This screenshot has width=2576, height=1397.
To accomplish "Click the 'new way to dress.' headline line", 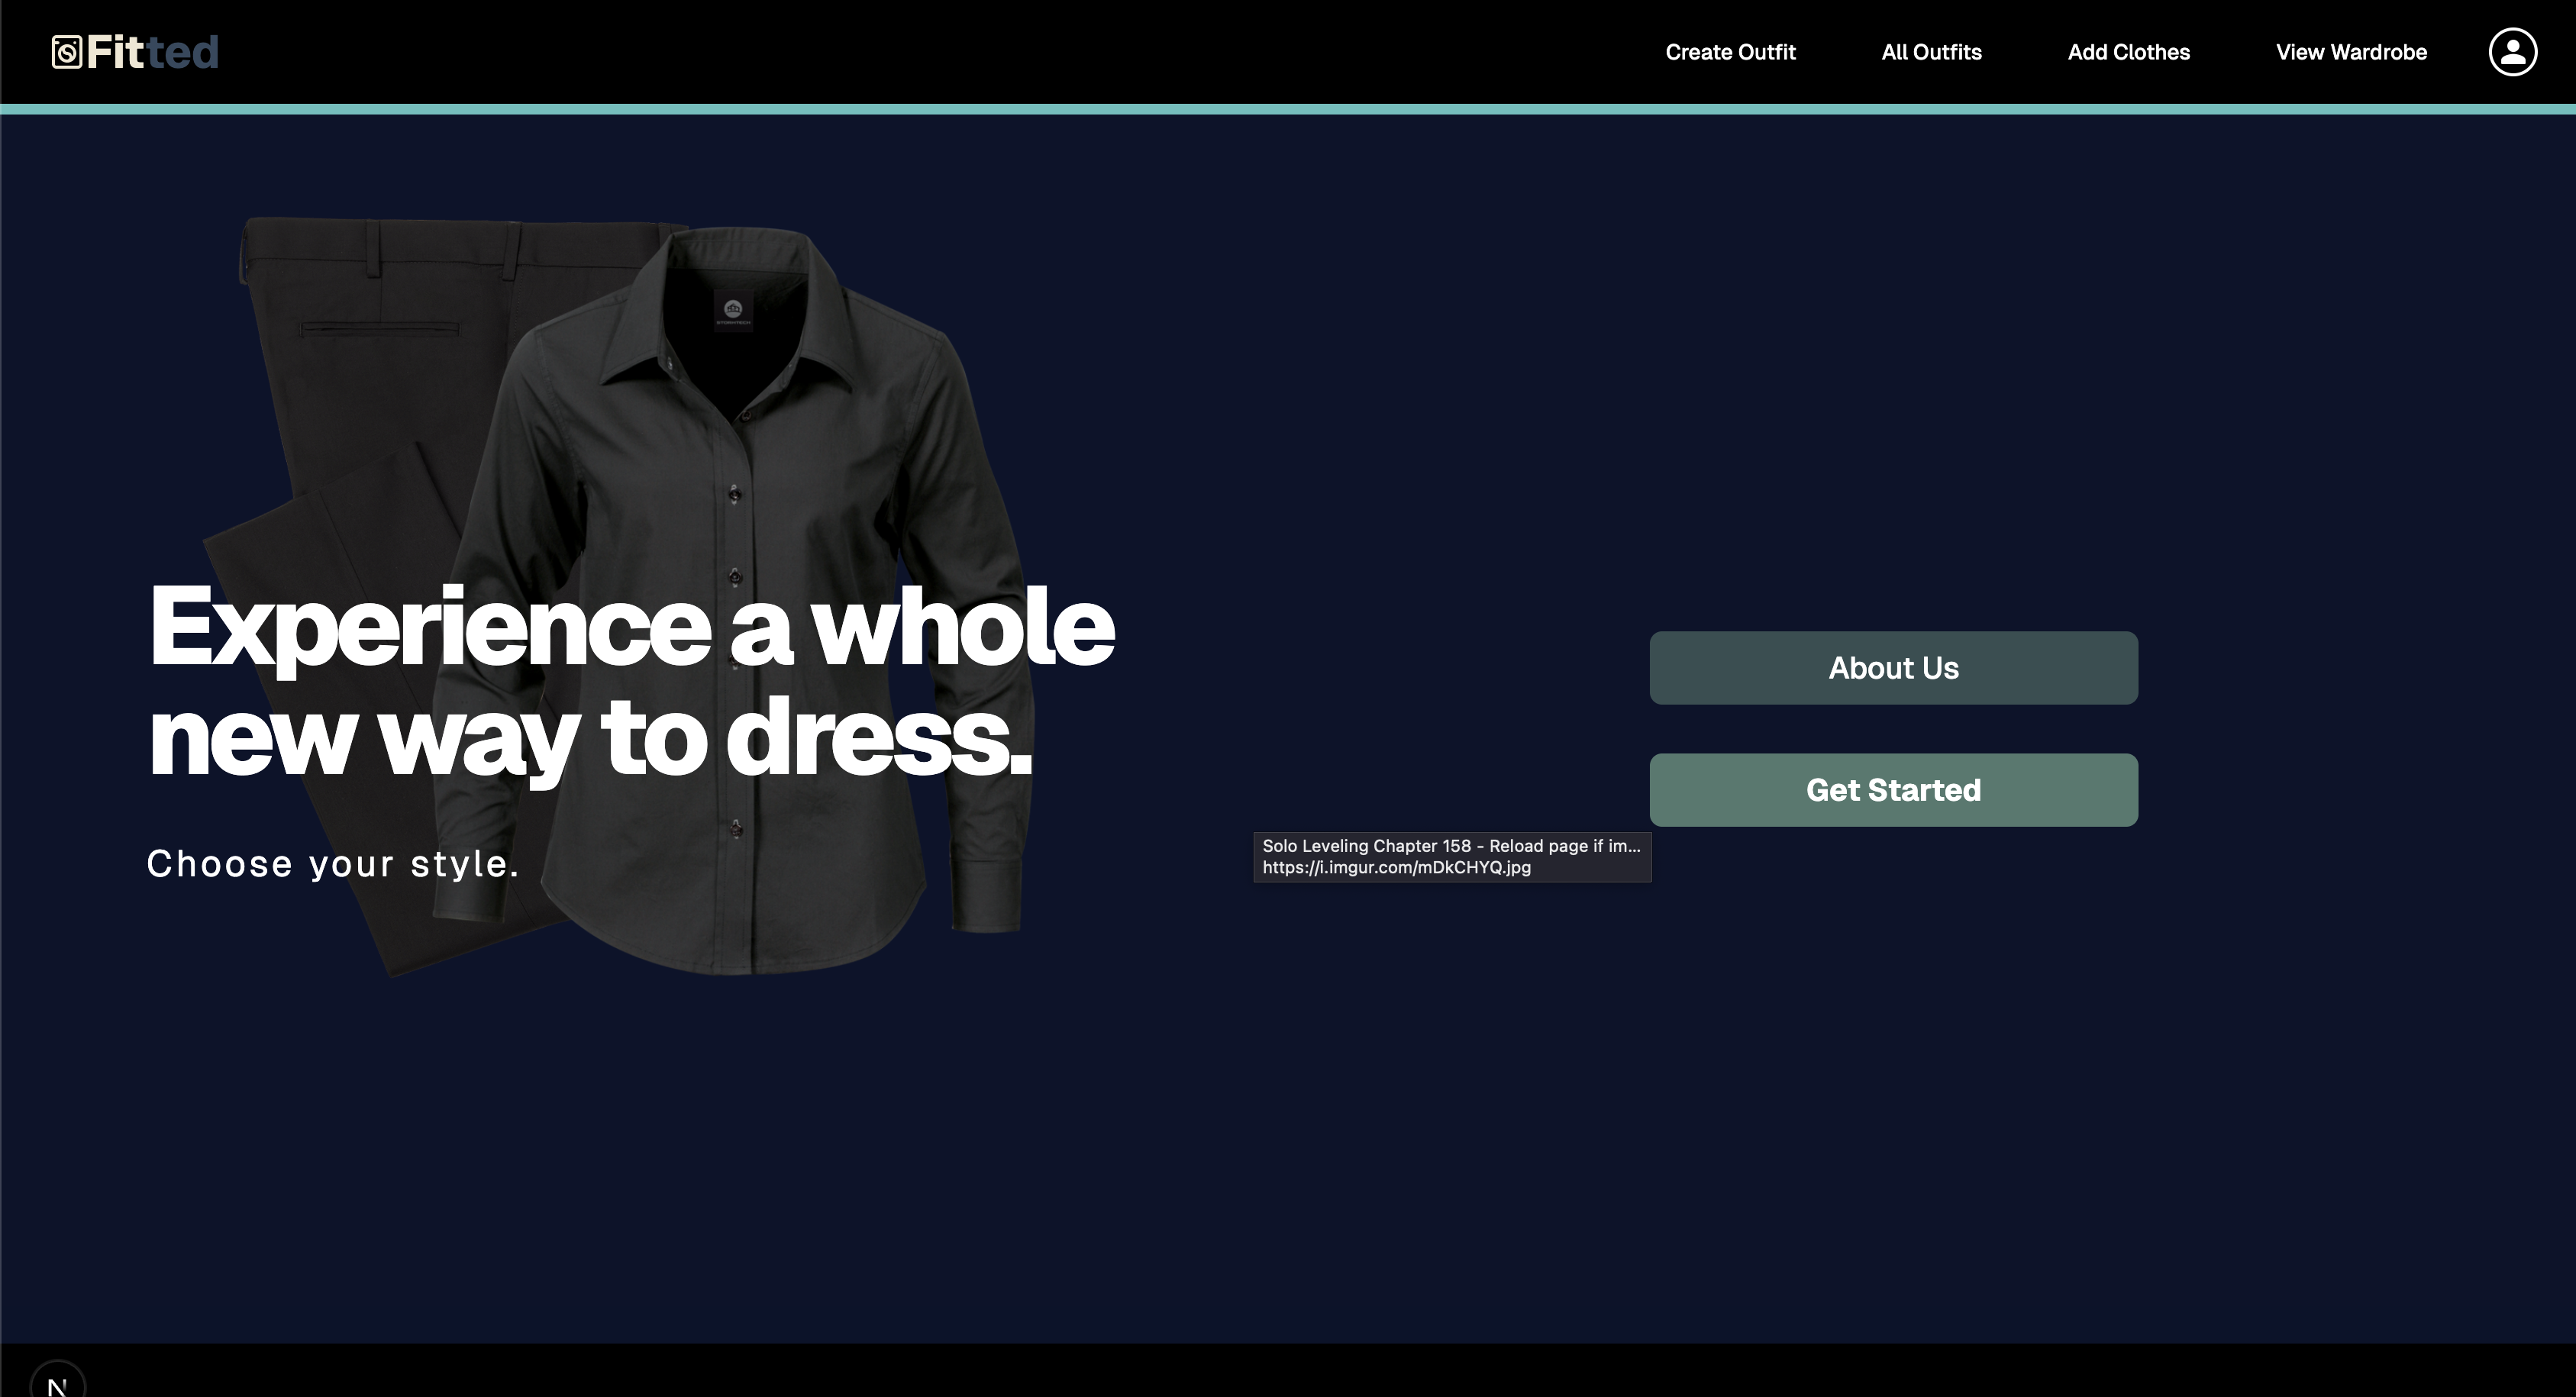I will (590, 738).
